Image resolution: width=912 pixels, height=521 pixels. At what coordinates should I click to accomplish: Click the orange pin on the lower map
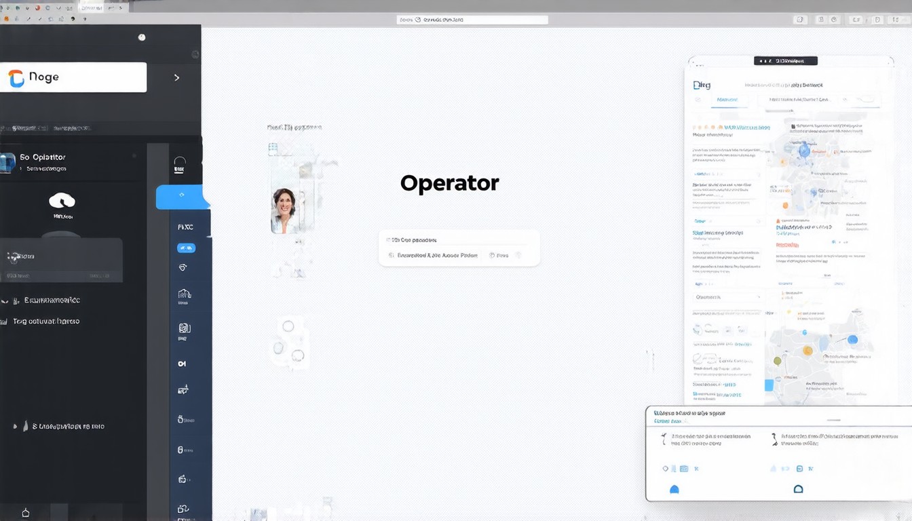coord(807,351)
